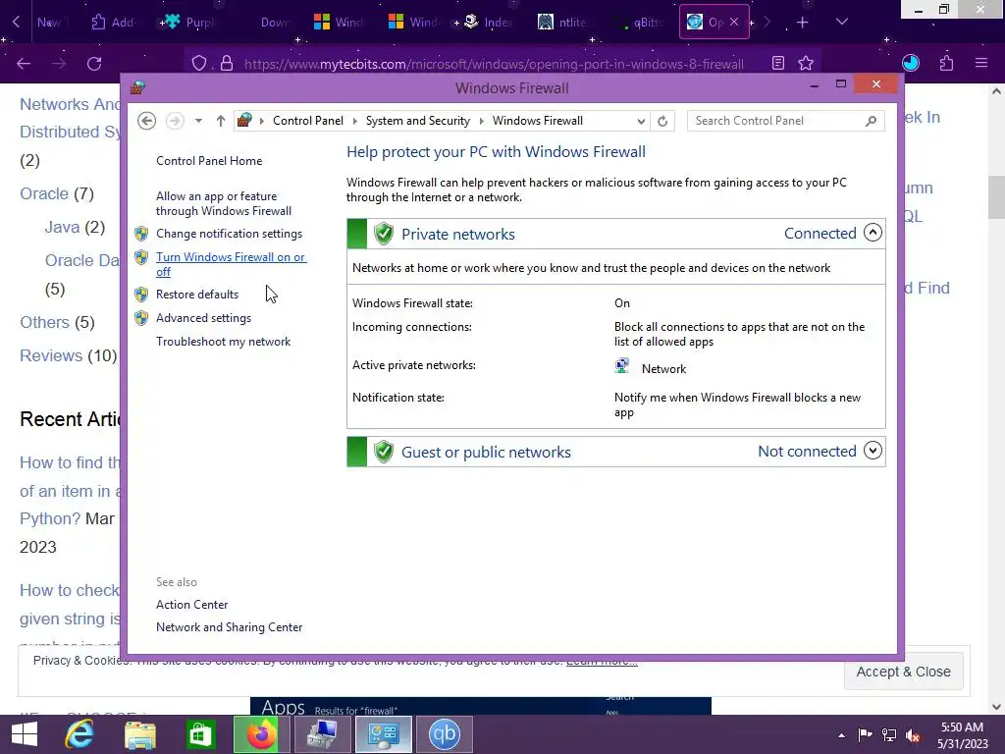Image resolution: width=1005 pixels, height=754 pixels.
Task: Open File Explorer from the taskbar
Action: coord(139,734)
